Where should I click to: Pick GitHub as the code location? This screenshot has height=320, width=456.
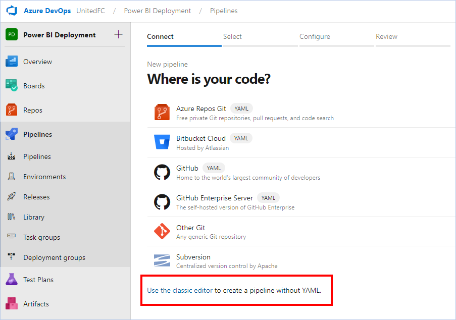click(x=301, y=172)
